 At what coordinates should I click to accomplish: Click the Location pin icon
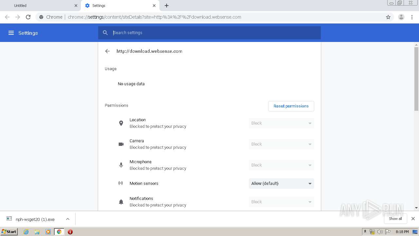click(x=121, y=123)
